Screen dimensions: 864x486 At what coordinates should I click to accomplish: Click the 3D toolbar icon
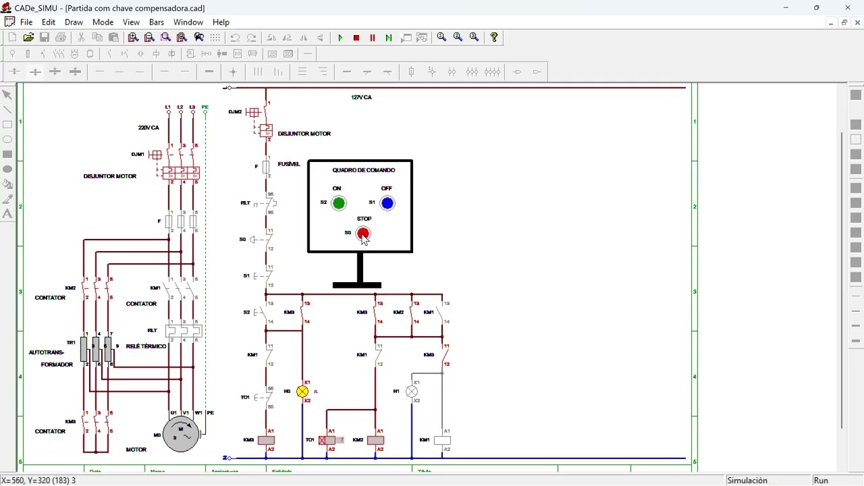(288, 54)
